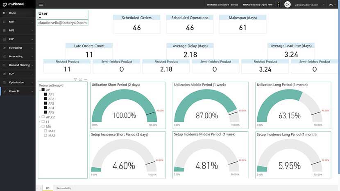Viewport: 340px width, 191px height.
Task: Open the filter icon above ResourceGroupId
Action: tap(75, 79)
